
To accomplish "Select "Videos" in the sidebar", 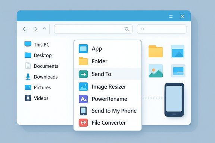I will (41, 98).
